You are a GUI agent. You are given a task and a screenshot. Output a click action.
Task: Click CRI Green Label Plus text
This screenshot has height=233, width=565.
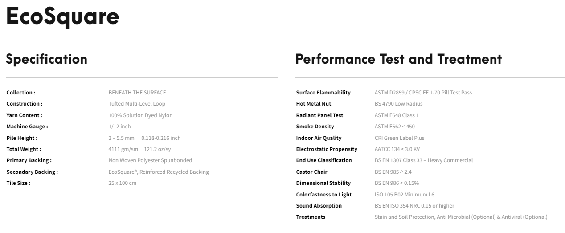click(400, 138)
